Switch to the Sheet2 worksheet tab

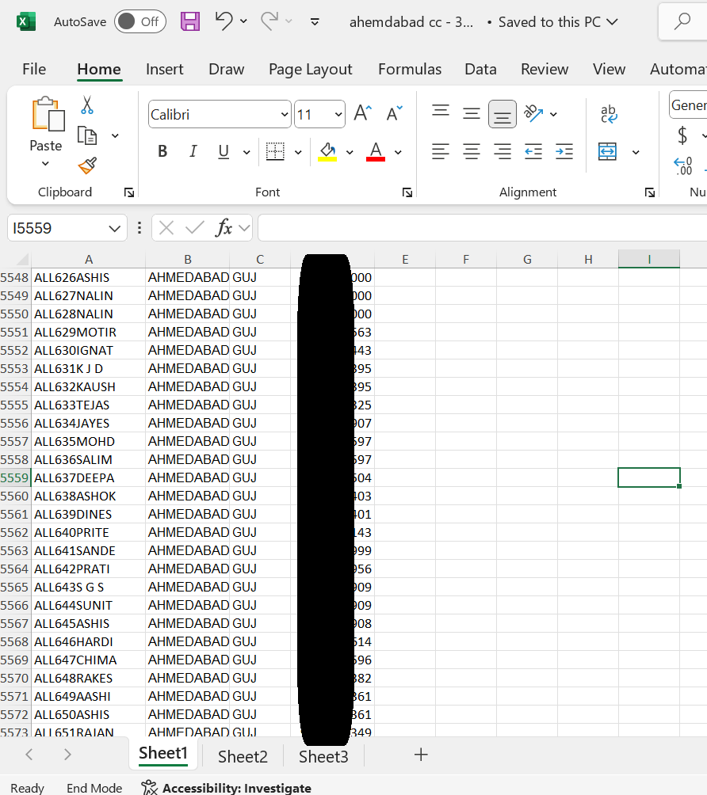243,757
